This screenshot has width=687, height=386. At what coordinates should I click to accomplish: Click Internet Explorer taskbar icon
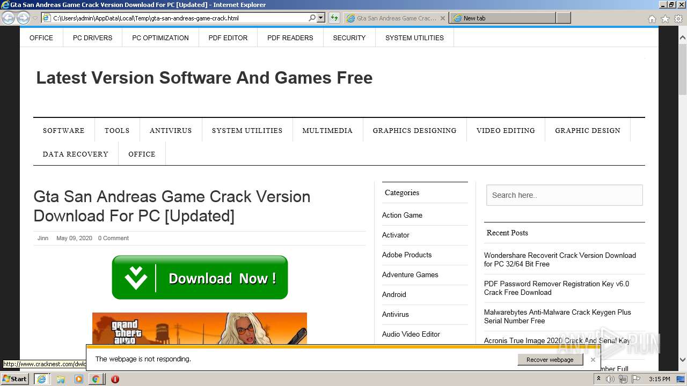(42, 379)
